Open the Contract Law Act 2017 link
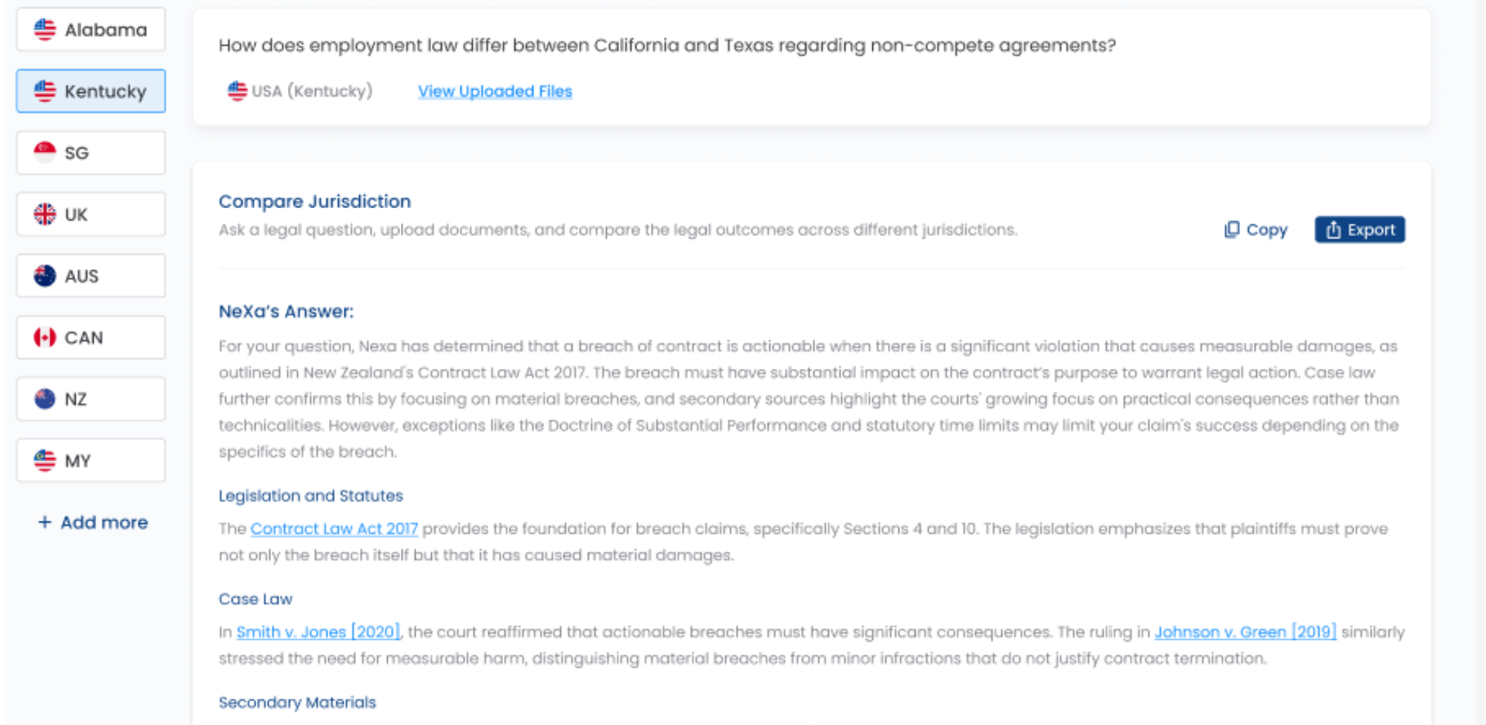 (x=334, y=528)
